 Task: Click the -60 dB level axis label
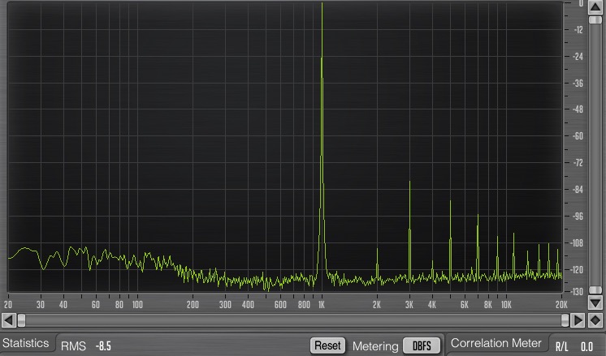click(578, 135)
